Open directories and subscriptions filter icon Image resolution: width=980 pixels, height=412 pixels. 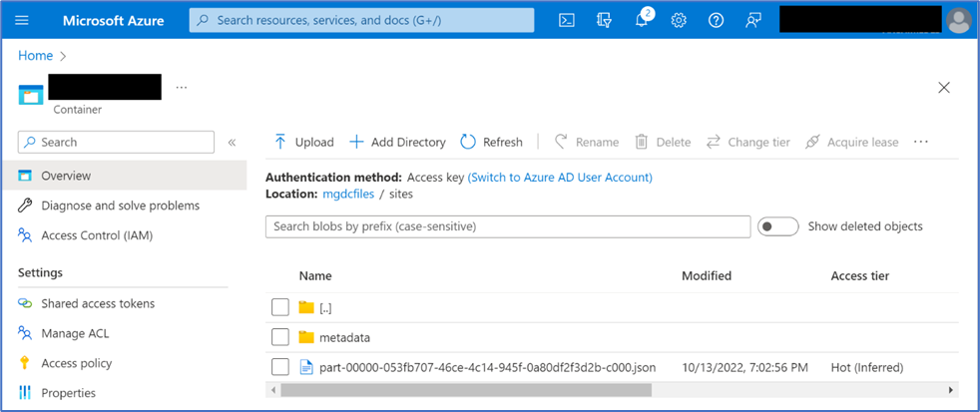(x=603, y=21)
